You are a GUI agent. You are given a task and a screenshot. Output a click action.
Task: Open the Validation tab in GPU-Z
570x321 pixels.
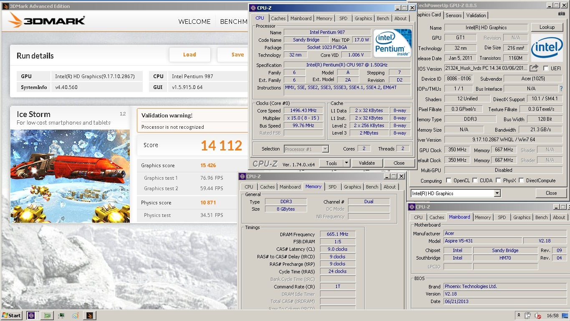tap(476, 15)
